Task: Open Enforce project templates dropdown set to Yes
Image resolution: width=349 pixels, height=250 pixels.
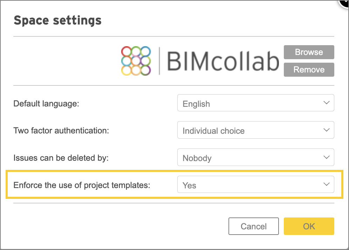Action: [255, 185]
